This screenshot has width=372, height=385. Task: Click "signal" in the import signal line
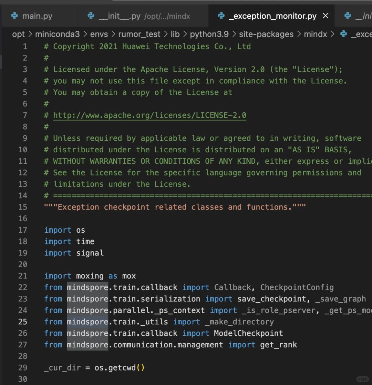(90, 253)
